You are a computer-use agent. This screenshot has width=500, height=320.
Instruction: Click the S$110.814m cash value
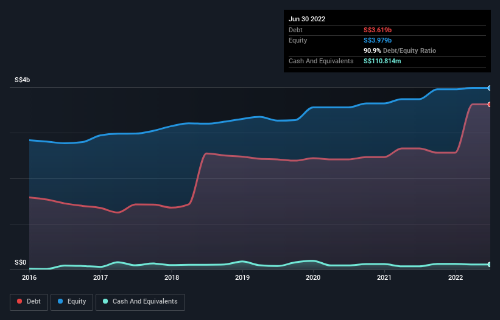pos(382,61)
